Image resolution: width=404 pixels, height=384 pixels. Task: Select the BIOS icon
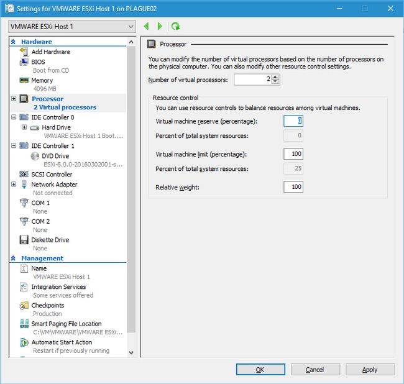(24, 62)
